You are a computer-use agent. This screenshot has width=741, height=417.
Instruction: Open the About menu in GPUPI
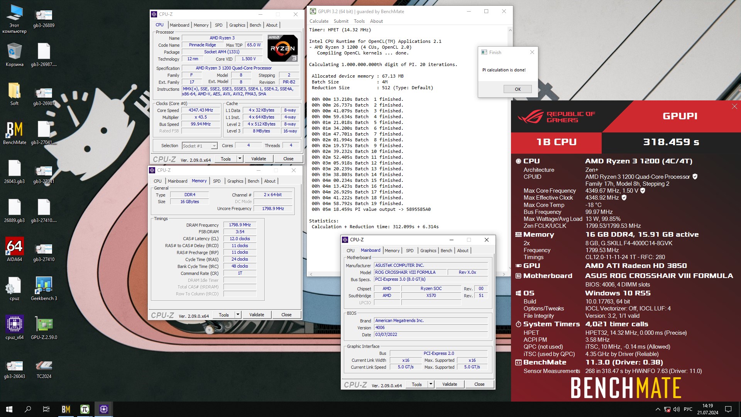376,21
